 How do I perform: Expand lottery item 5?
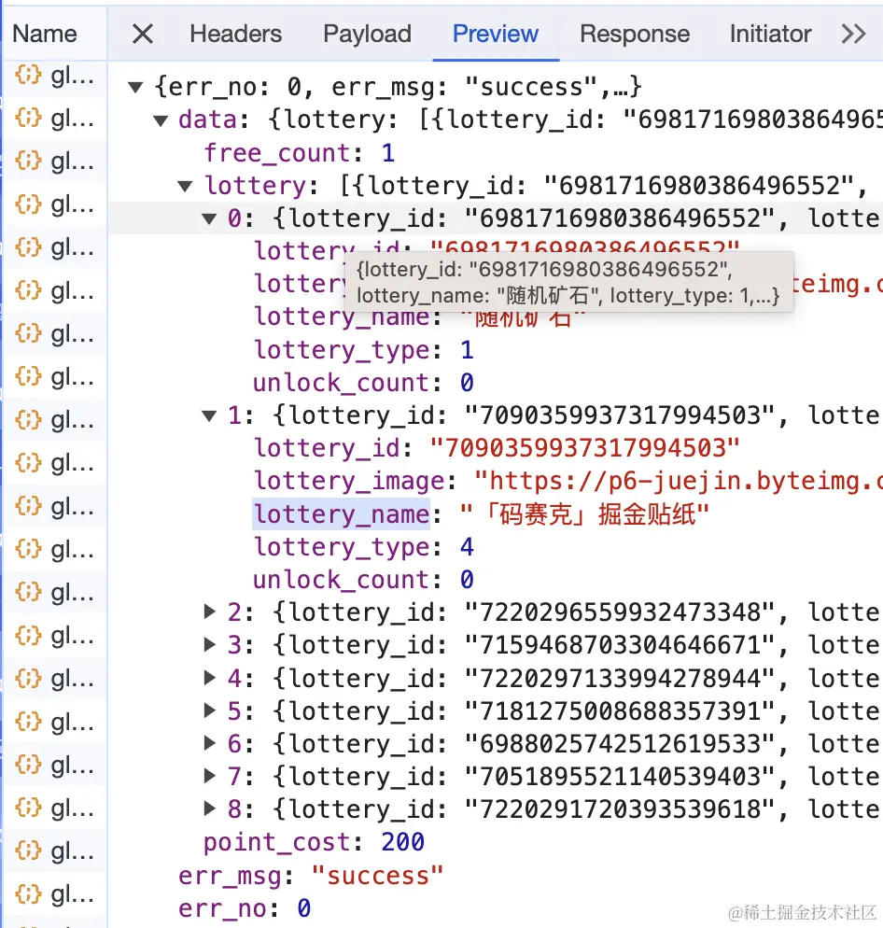209,710
